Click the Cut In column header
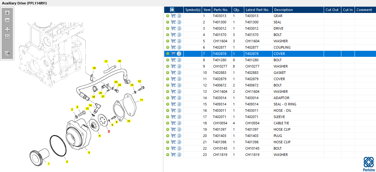 point(348,10)
